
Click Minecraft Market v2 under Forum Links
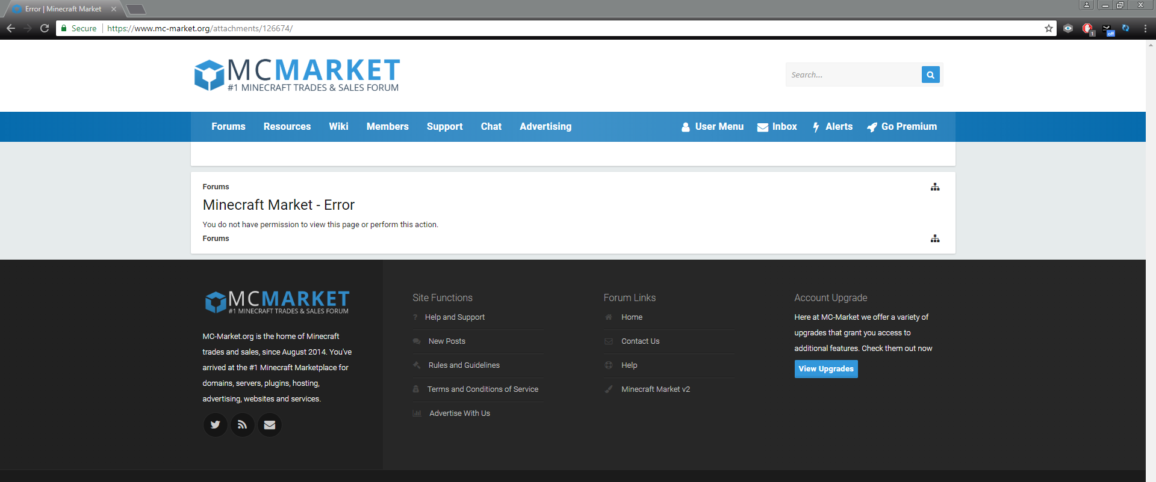[656, 389]
